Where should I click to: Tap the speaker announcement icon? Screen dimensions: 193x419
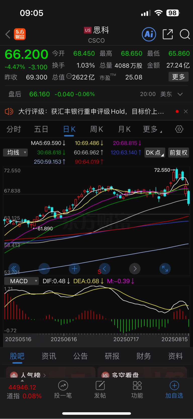pyautogui.click(x=9, y=111)
